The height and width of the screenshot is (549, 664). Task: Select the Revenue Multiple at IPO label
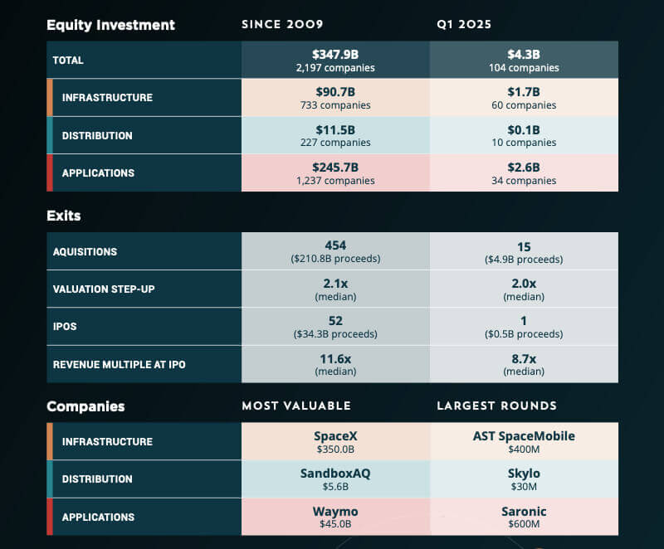click(x=117, y=364)
